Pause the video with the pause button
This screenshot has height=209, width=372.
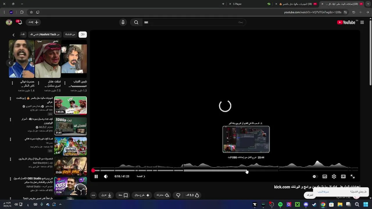click(96, 176)
